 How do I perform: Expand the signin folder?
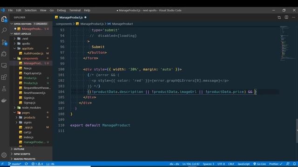click(x=27, y=122)
